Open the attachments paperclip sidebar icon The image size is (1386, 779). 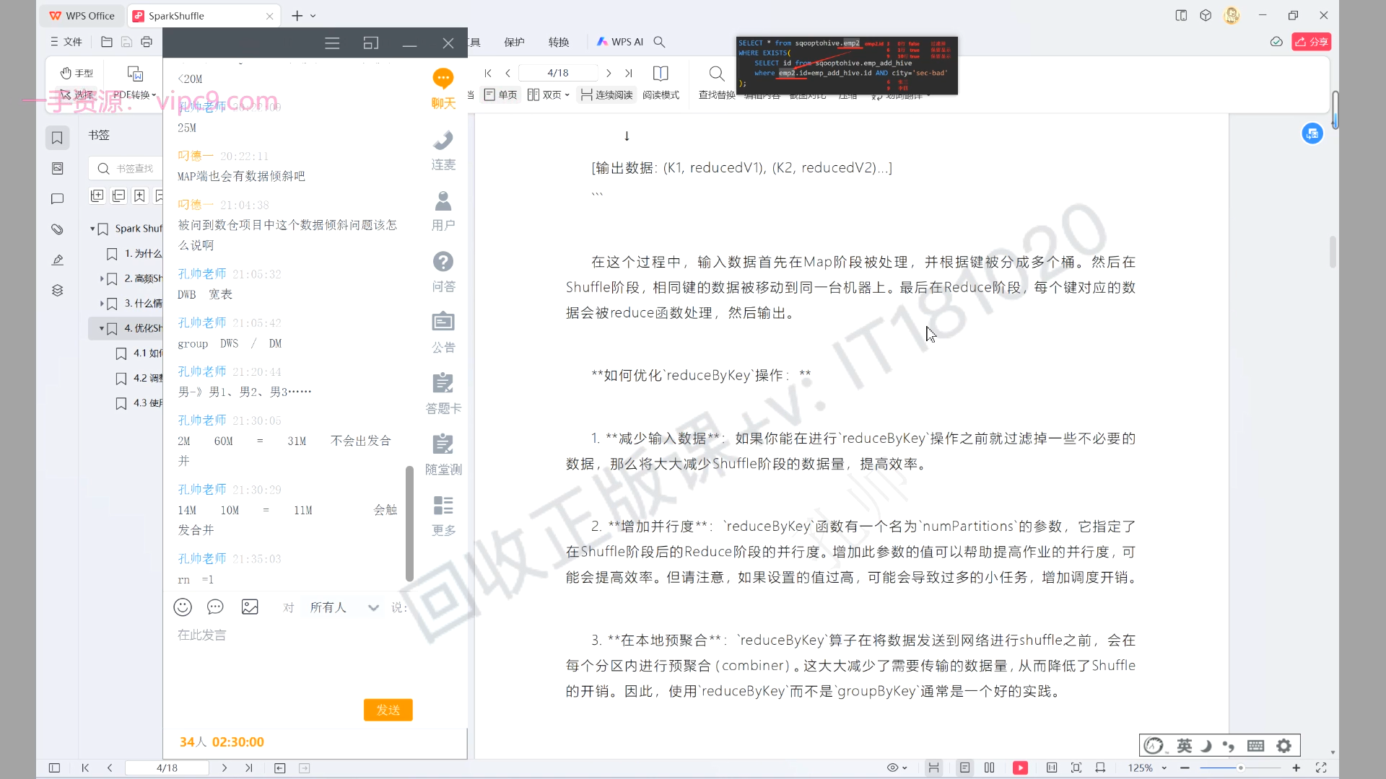pos(58,229)
